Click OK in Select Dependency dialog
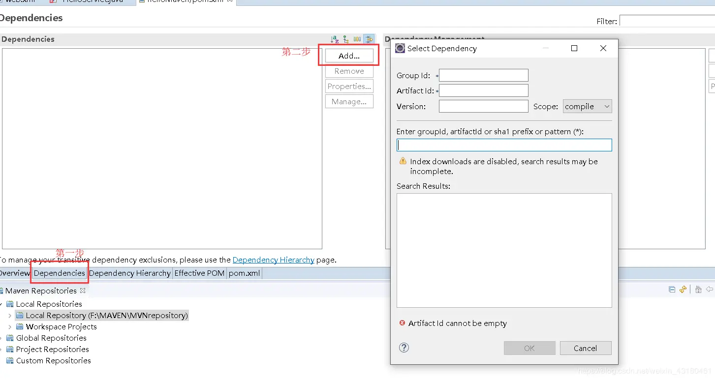 [529, 348]
